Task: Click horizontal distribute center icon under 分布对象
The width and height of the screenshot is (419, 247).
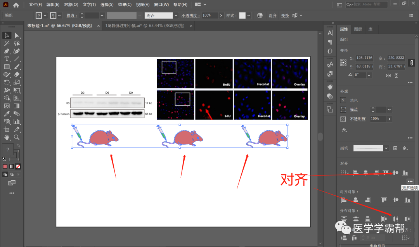Action: (395, 219)
